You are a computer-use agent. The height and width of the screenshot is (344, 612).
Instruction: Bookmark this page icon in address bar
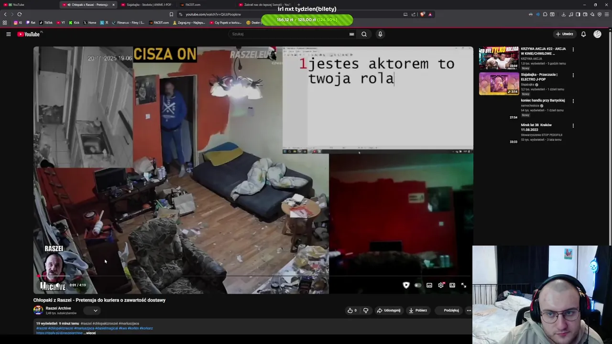tap(171, 14)
